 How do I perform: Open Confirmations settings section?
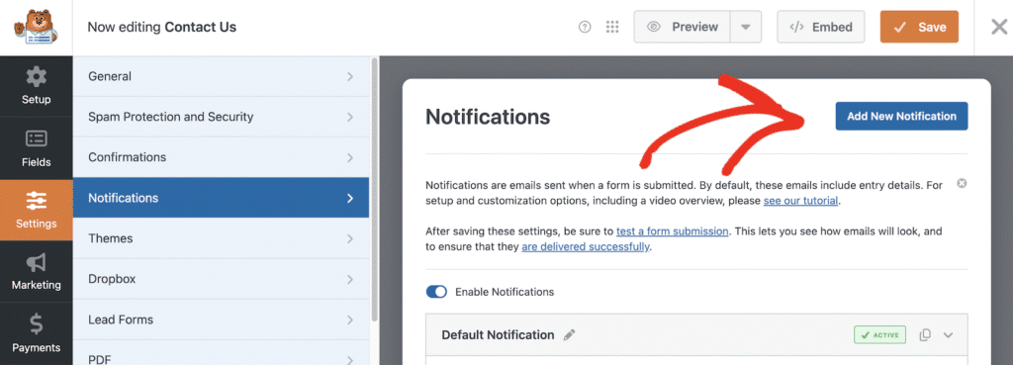(x=221, y=157)
